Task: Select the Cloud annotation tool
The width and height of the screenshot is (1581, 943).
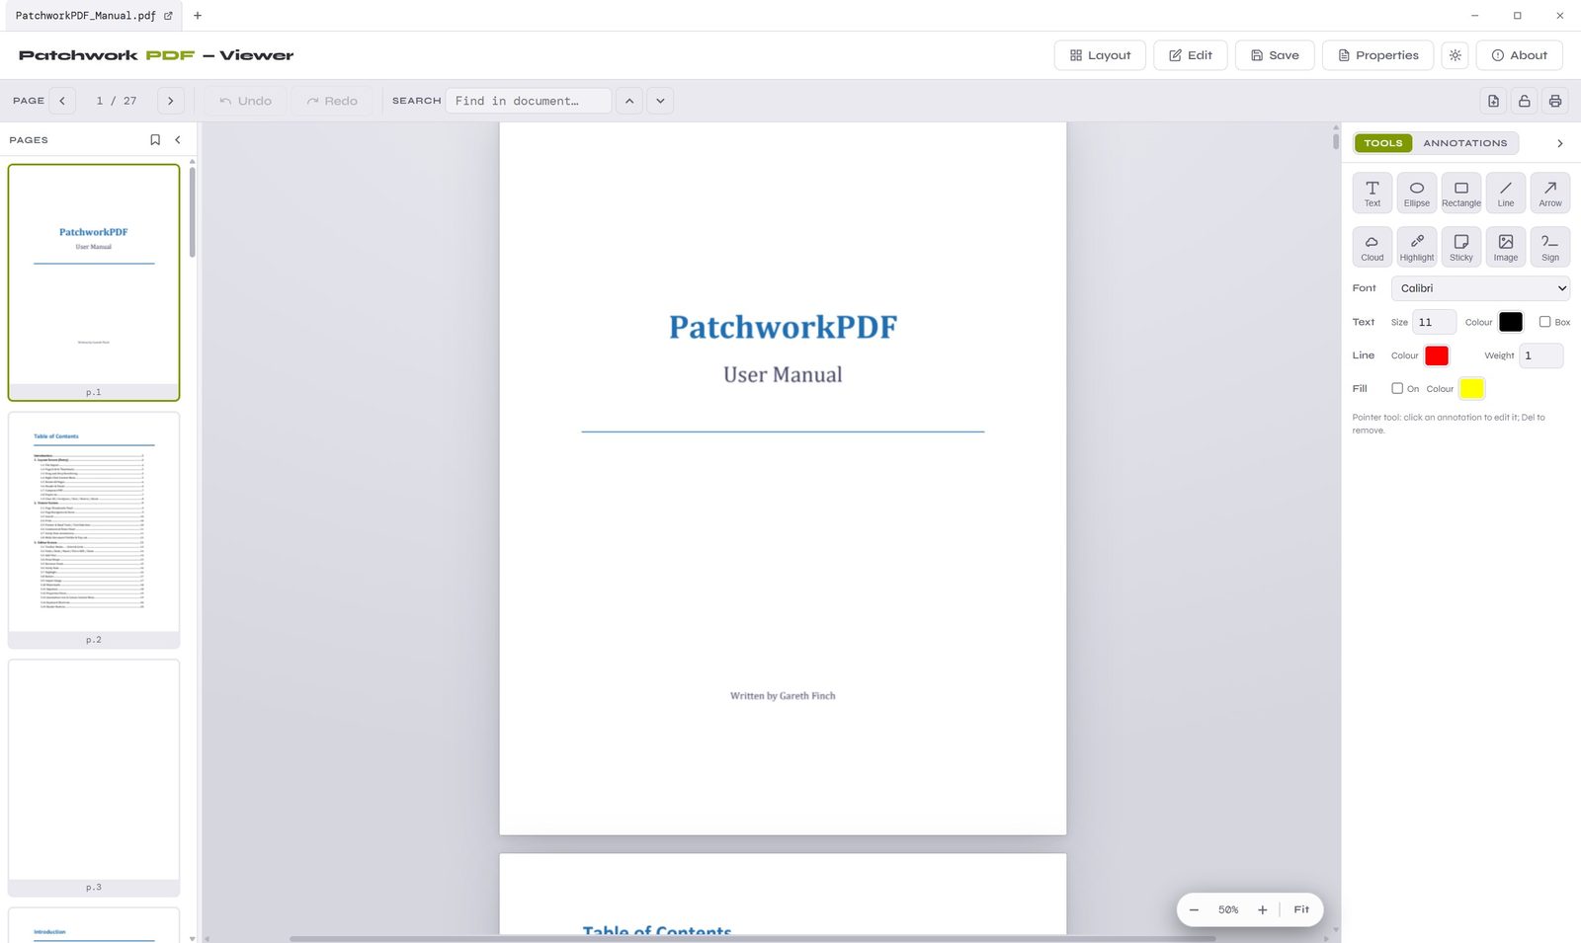Action: 1373,247
